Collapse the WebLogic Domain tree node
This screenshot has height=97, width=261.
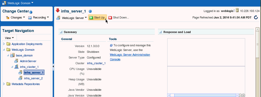(4, 50)
